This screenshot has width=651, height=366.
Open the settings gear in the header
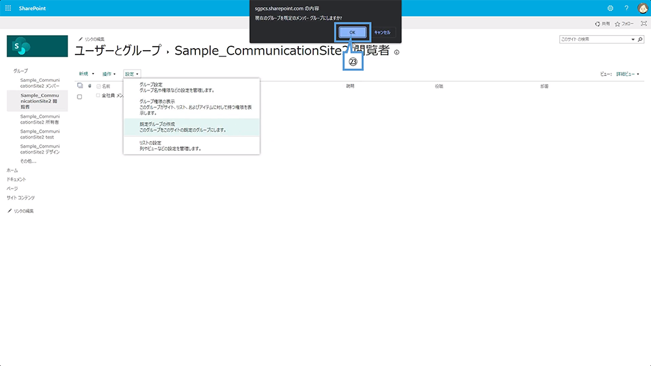click(x=611, y=8)
